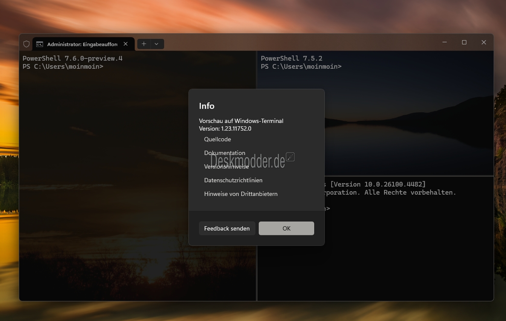The width and height of the screenshot is (506, 321).
Task: Minimize the Windows Terminal window
Action: [x=444, y=42]
